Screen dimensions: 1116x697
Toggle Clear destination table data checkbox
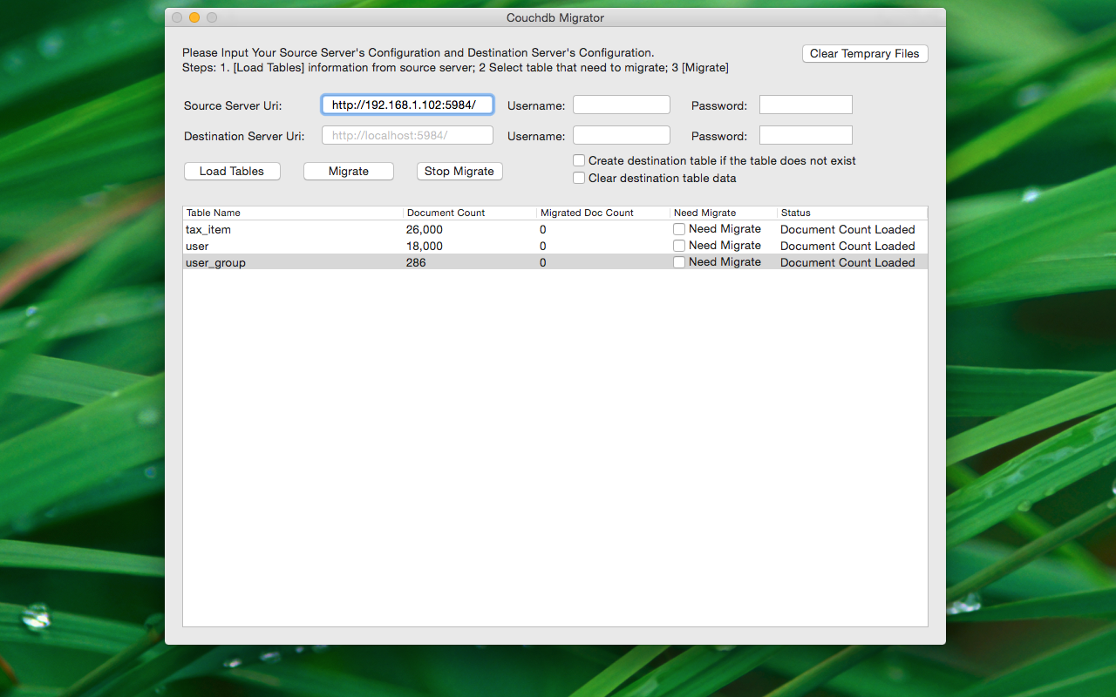coord(579,178)
